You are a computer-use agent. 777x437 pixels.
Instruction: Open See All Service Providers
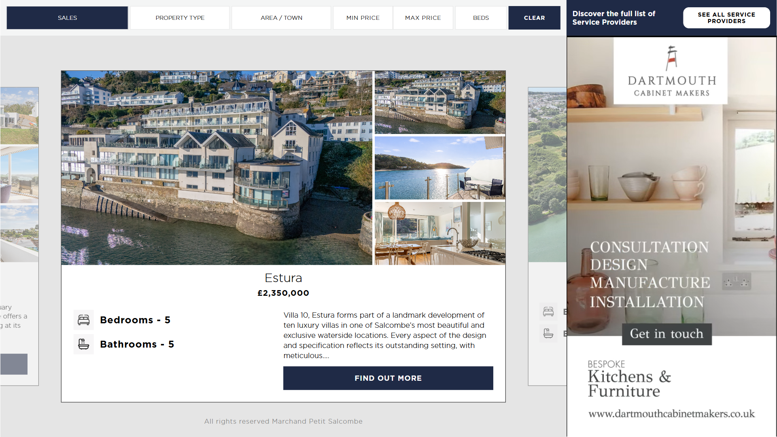click(726, 18)
